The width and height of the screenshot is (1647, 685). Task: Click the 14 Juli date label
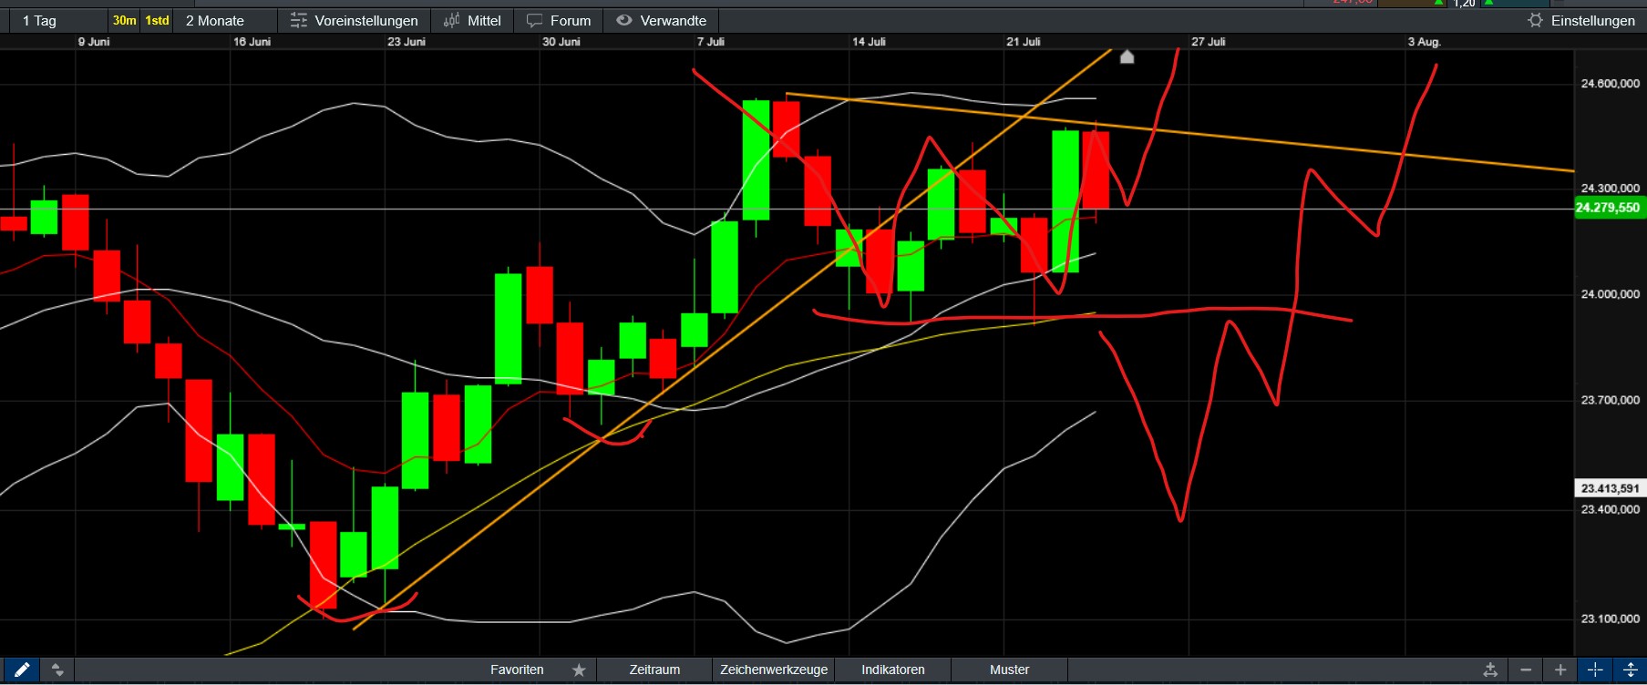coord(869,42)
